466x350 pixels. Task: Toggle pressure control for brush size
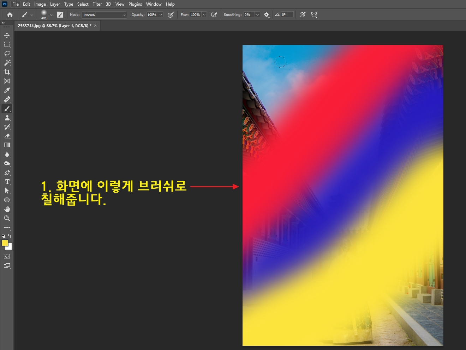pyautogui.click(x=303, y=15)
